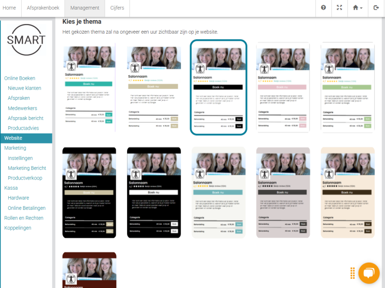Image resolution: width=385 pixels, height=288 pixels.
Task: Click the SMART logo
Action: tap(26, 40)
